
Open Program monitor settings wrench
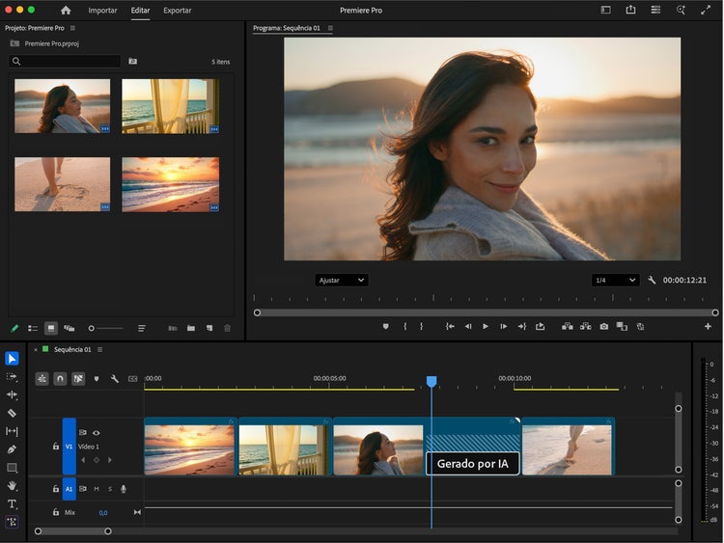[x=652, y=280]
